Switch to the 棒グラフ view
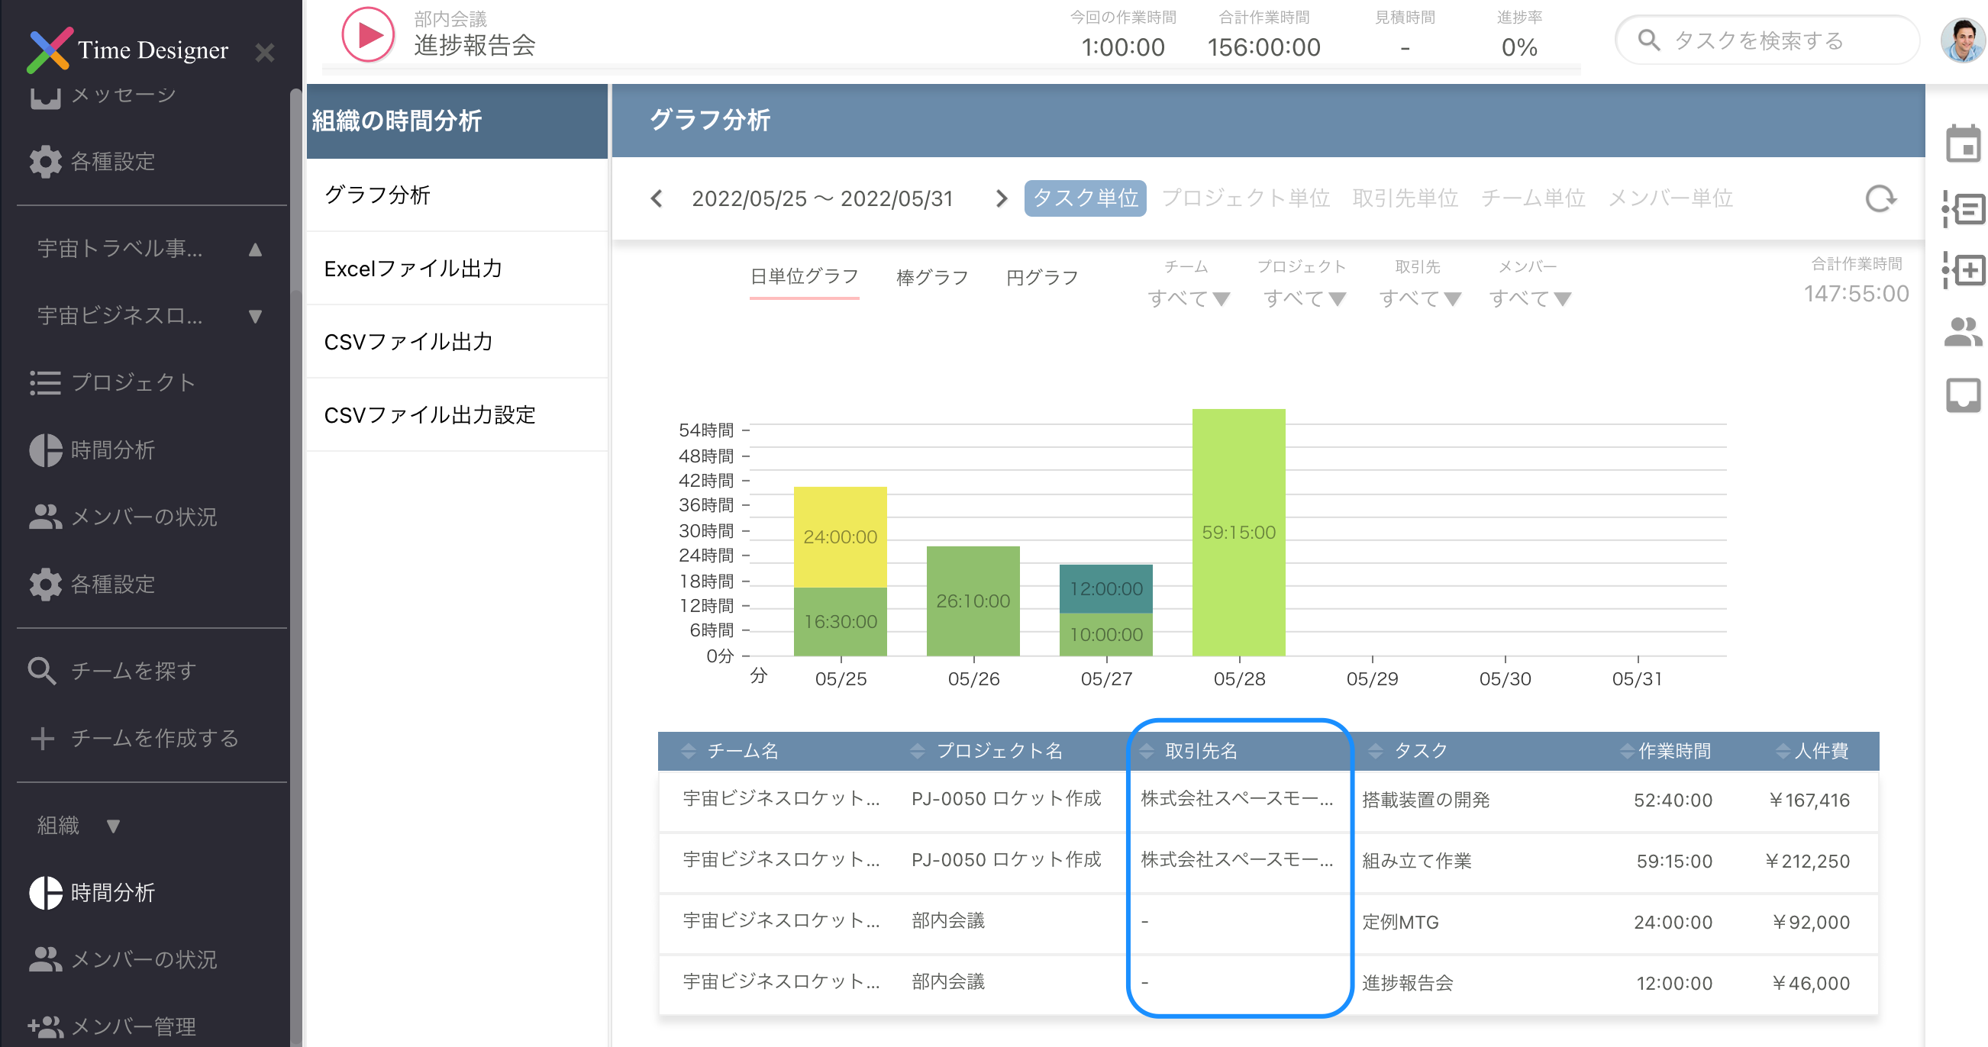This screenshot has width=1988, height=1047. (931, 277)
